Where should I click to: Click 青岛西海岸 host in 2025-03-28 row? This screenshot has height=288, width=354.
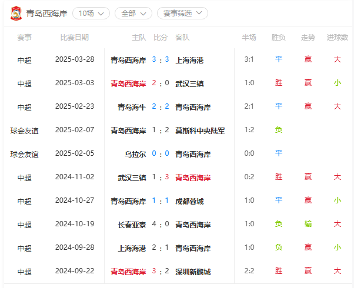pyautogui.click(x=128, y=61)
